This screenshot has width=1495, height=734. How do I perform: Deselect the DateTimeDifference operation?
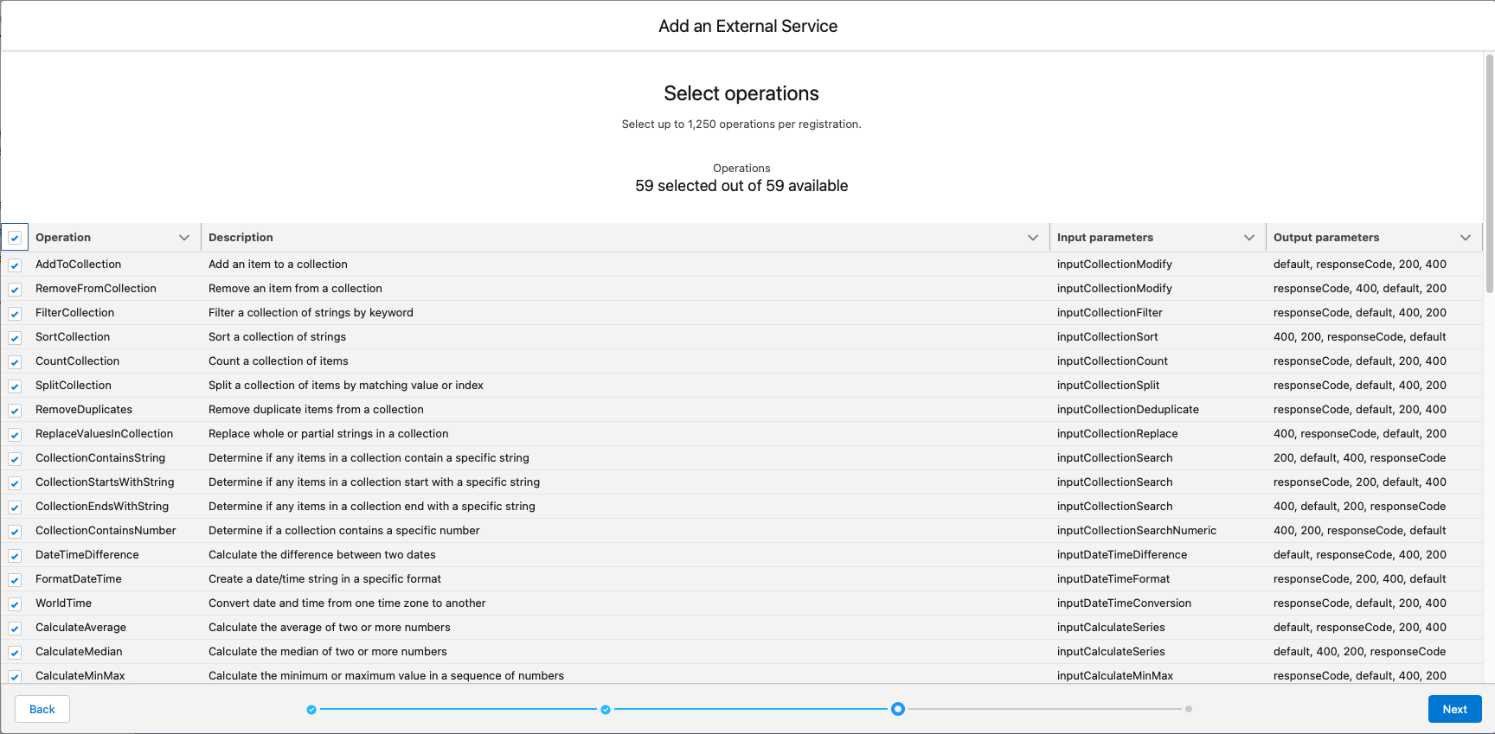(15, 555)
